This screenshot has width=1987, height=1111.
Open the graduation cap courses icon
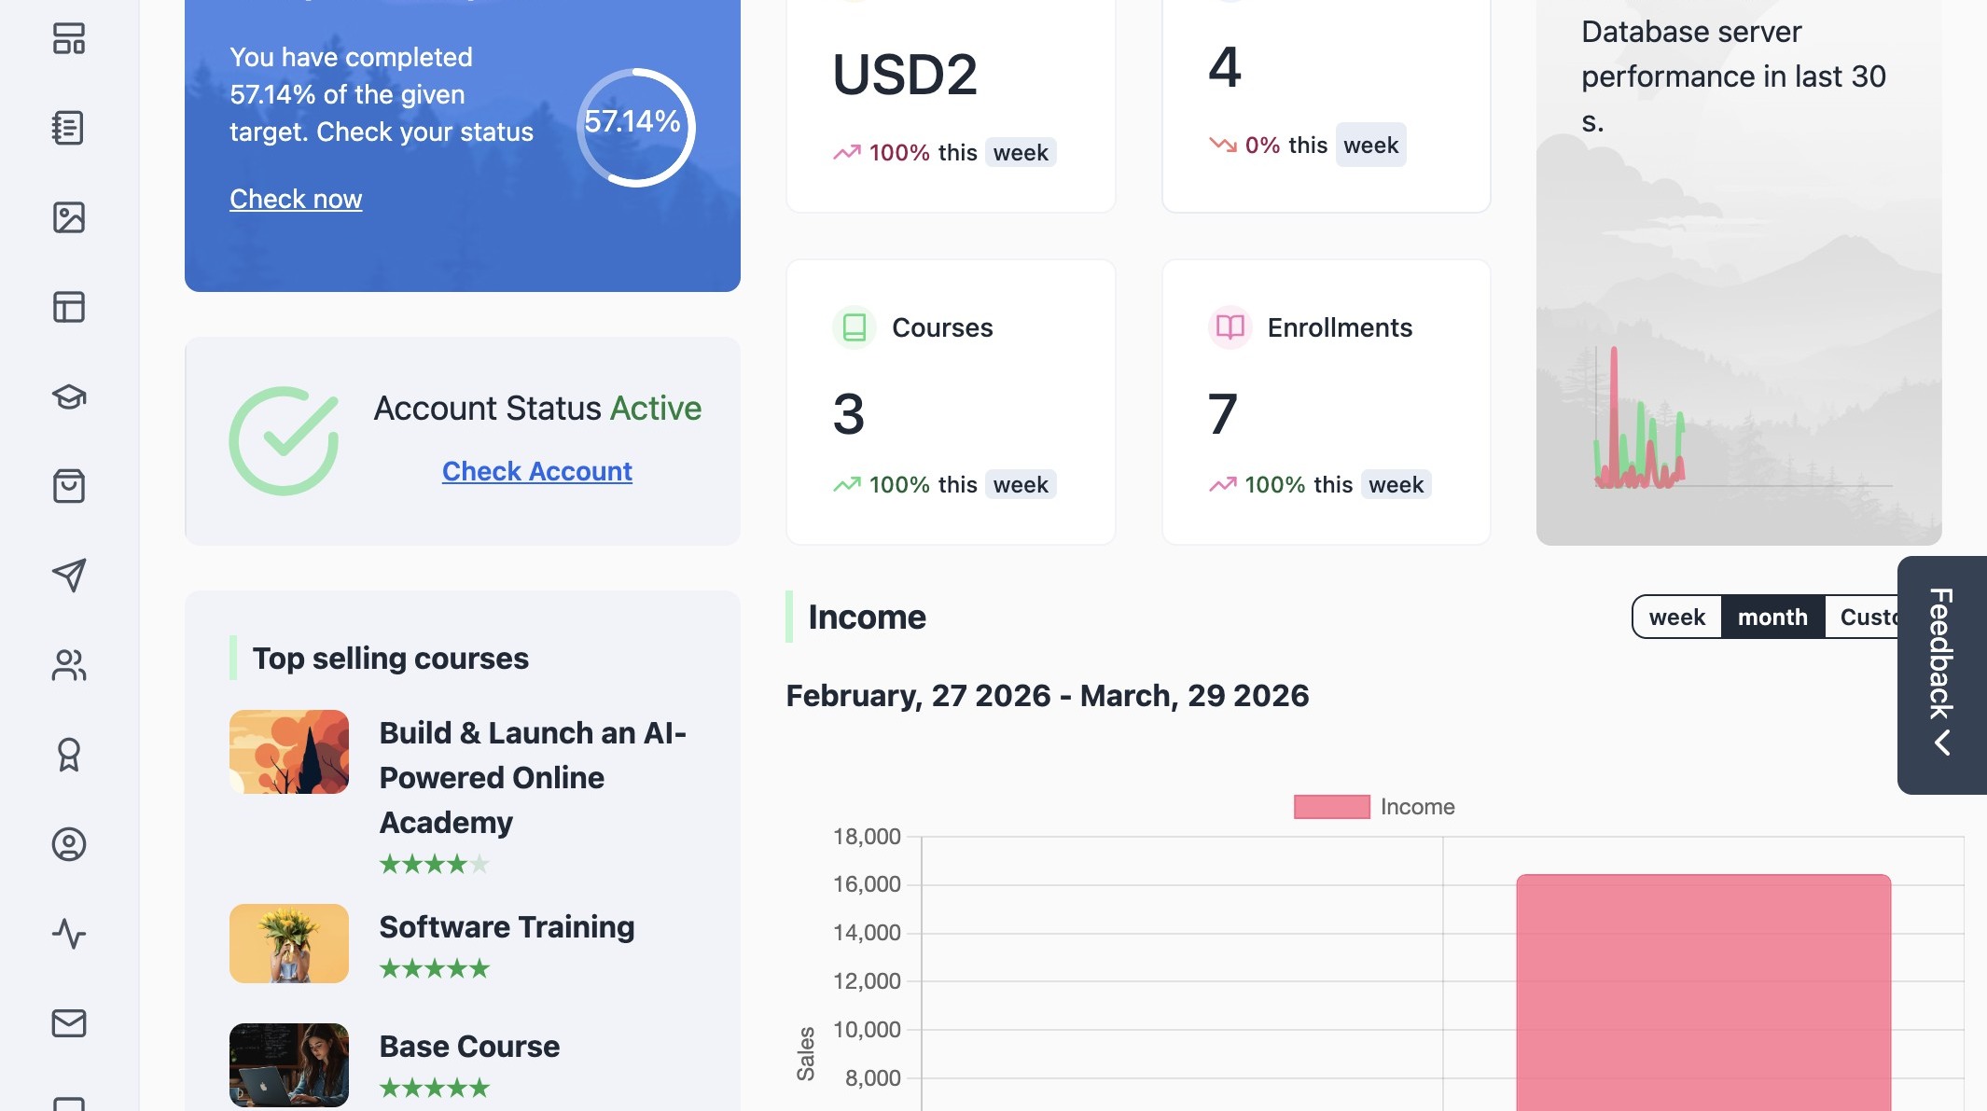[69, 396]
